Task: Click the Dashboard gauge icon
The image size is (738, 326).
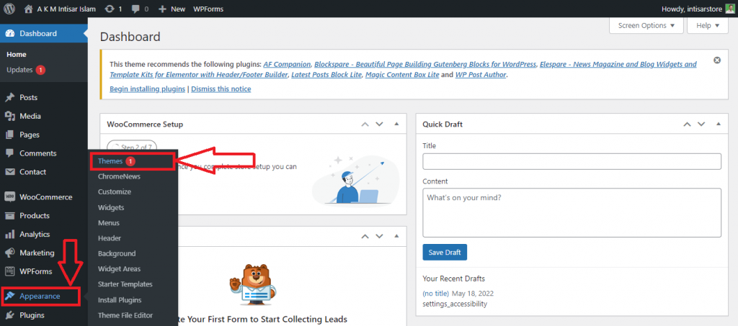Action: click(9, 33)
